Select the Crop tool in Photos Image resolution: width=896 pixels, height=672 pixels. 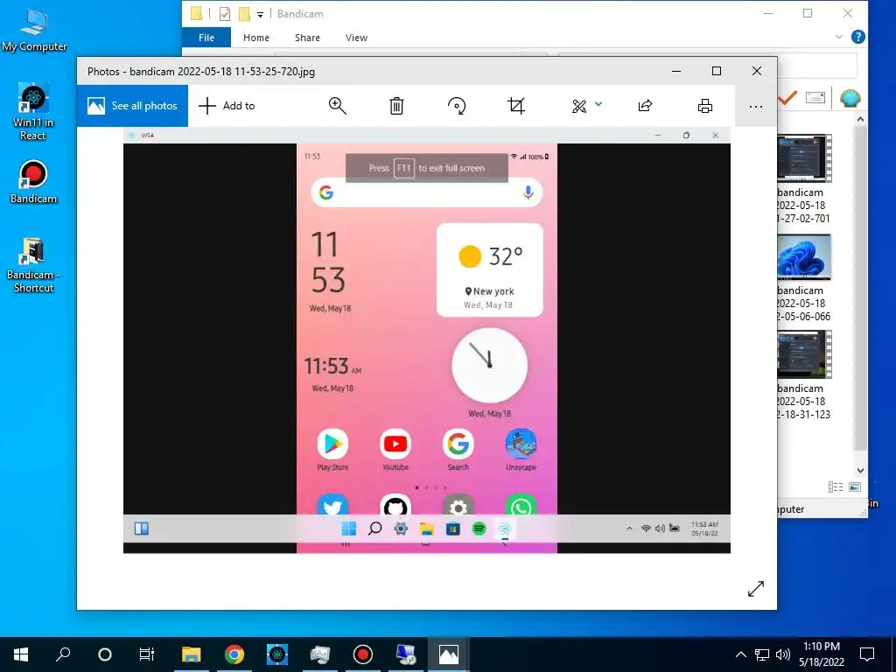(x=516, y=106)
